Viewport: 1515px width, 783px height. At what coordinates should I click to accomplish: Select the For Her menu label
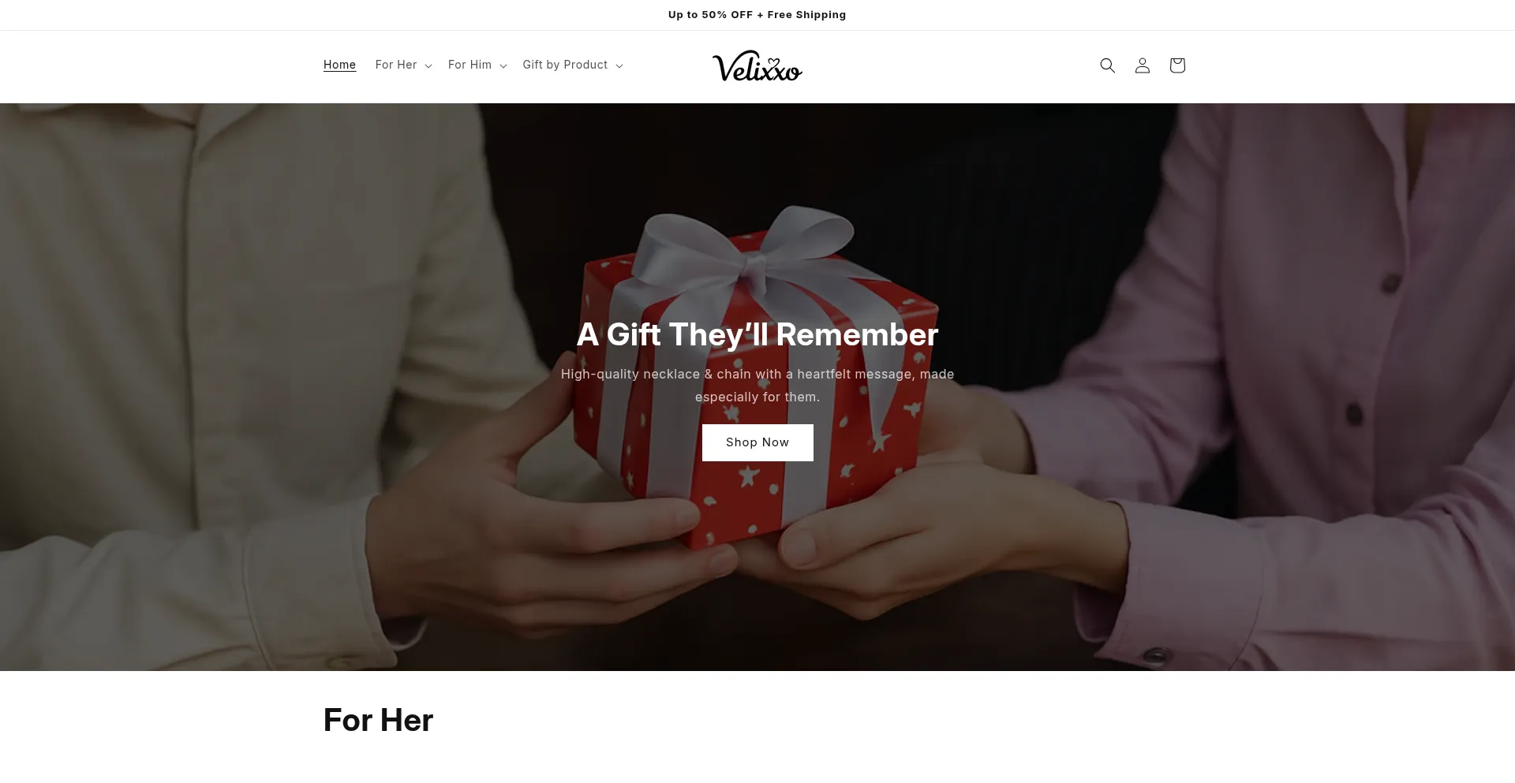point(396,65)
